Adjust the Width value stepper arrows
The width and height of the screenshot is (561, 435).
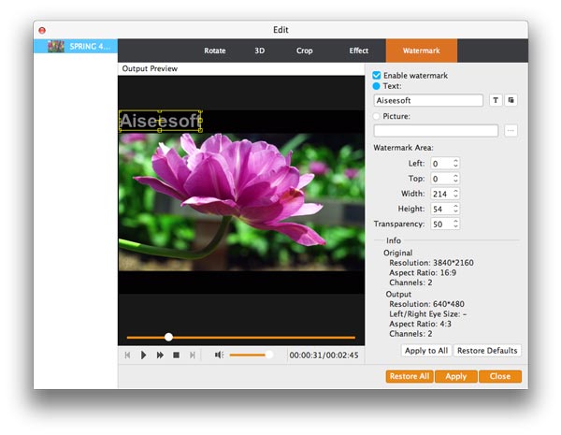tap(455, 194)
